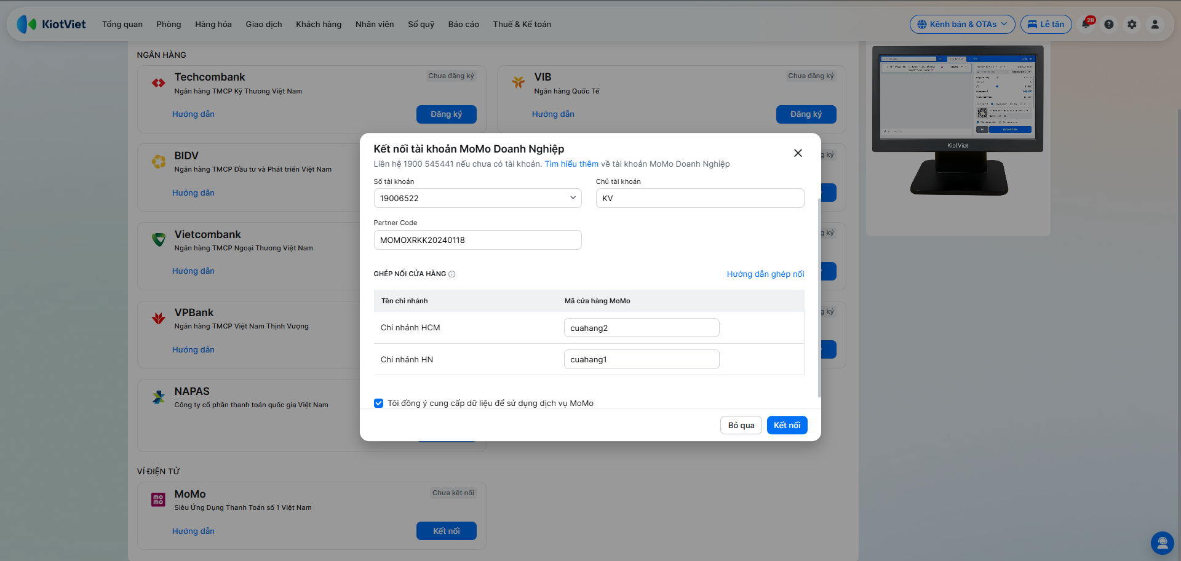Screen dimensions: 1181x561
Task: Open the Khách hàng menu
Action: click(319, 24)
